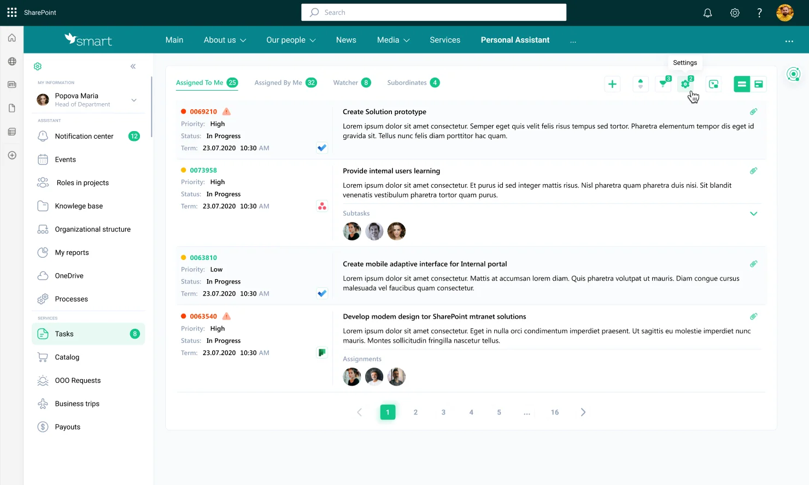
Task: Open Business trips
Action: coord(89,404)
